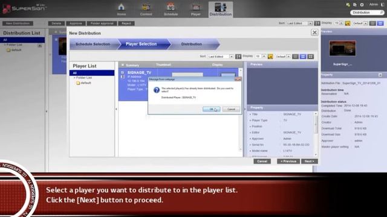387x217 pixels.
Task: Open the Schedule section
Action: click(171, 10)
